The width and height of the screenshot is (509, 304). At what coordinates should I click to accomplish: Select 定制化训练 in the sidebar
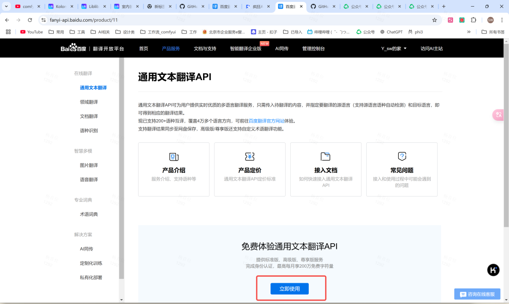coord(91,263)
